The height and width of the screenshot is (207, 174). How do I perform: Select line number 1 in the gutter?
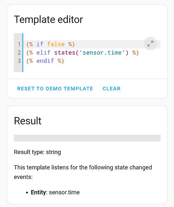point(19,44)
